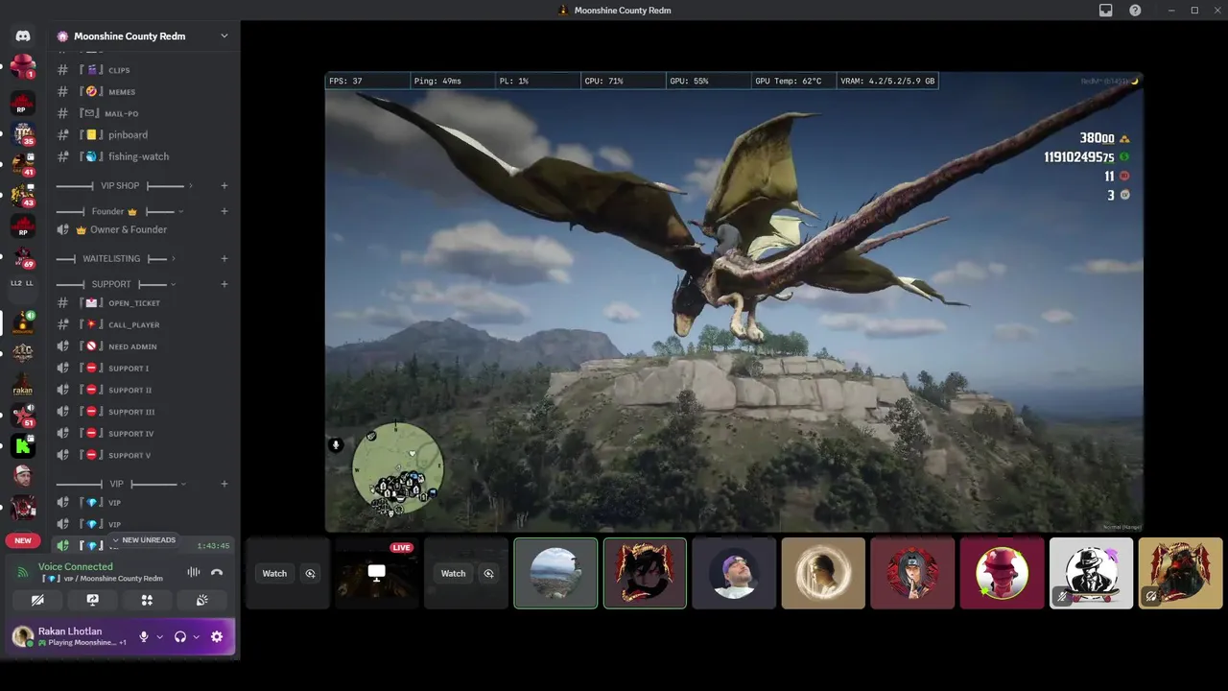Mute your microphone
The width and height of the screenshot is (1228, 691).
144,636
